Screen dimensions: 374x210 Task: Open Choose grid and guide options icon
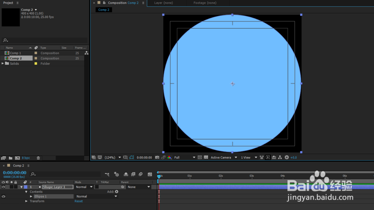click(x=125, y=157)
